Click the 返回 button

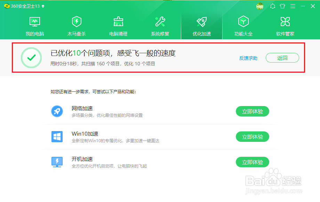point(282,58)
